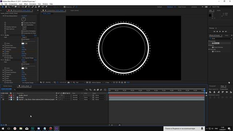233x131 pixels.
Task: Play the preview
Action: 220,32
